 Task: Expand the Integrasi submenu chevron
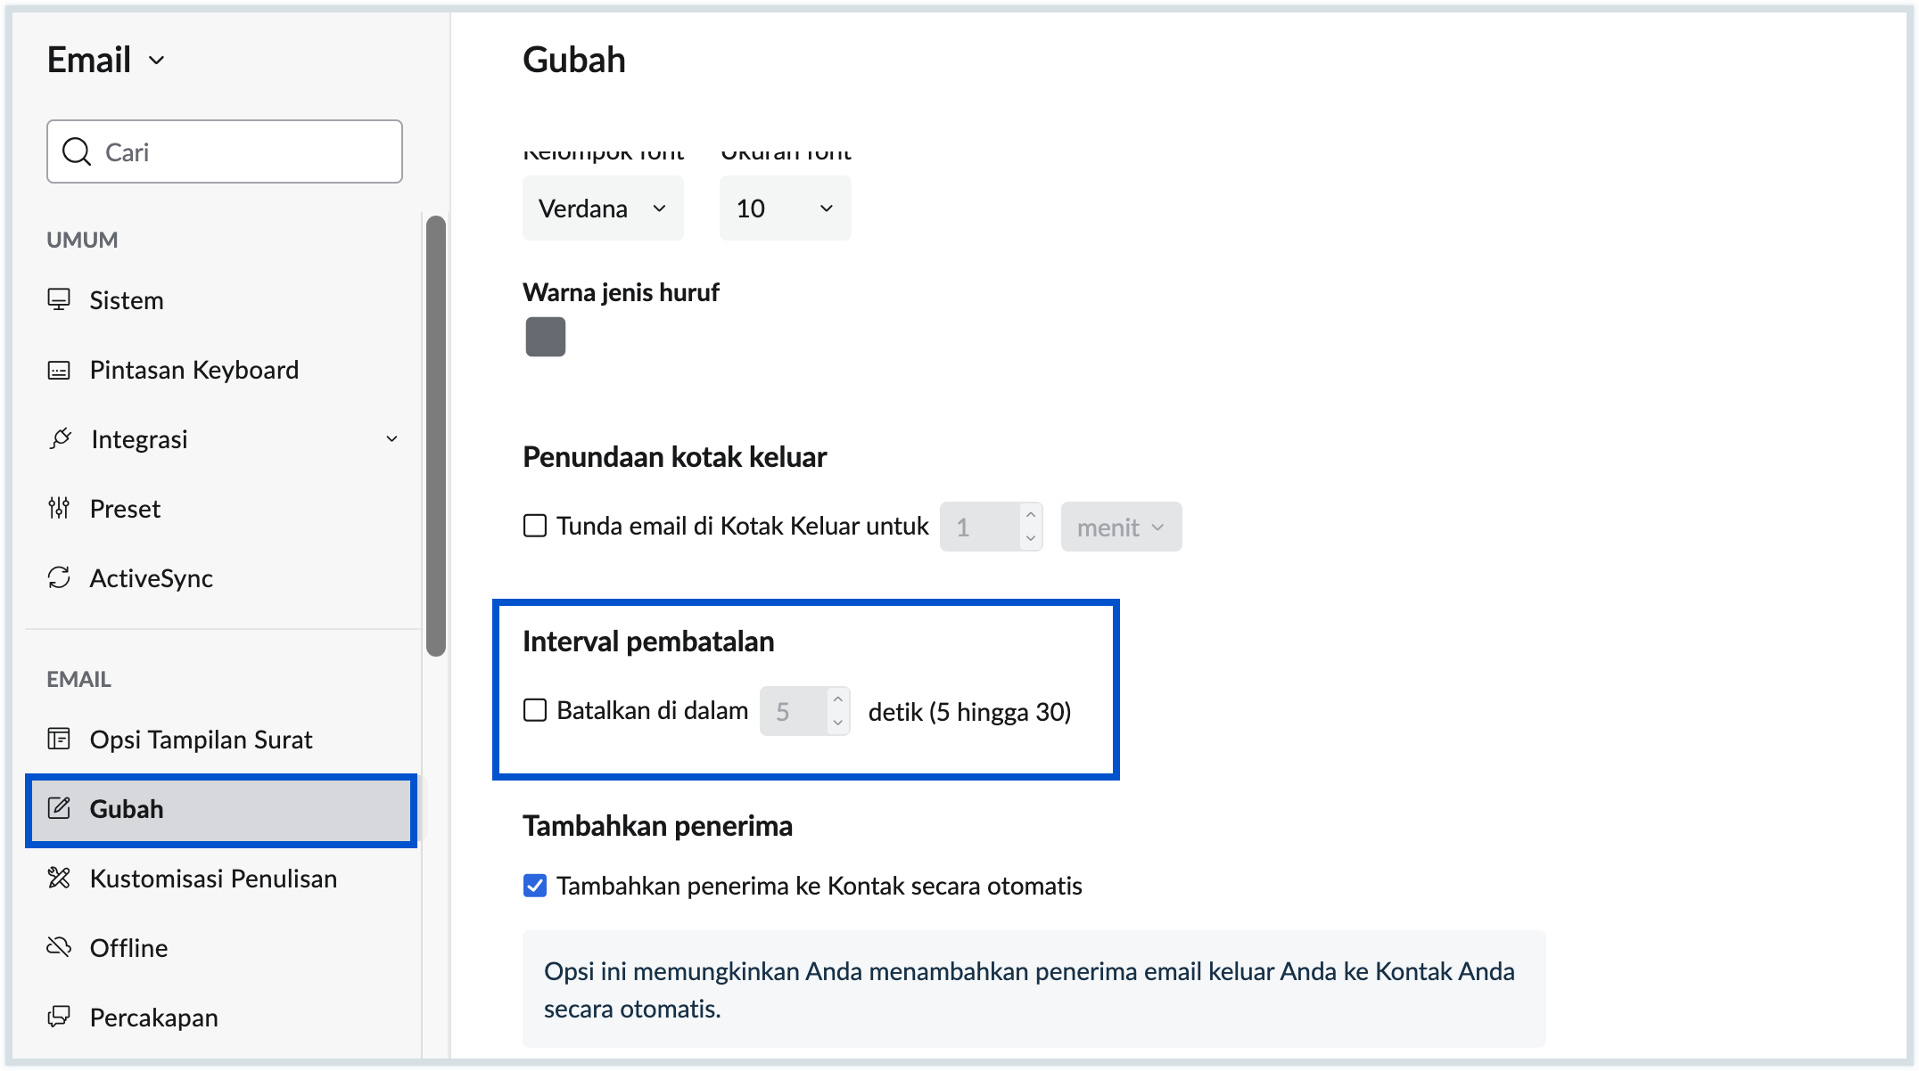[x=391, y=438]
